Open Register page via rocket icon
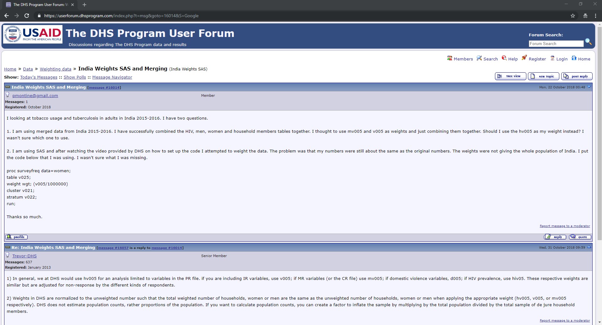 [x=524, y=58]
